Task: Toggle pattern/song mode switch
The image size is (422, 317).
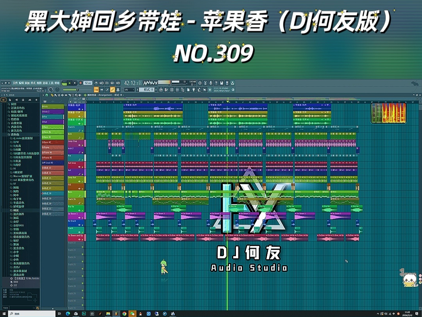Action: tap(64, 83)
